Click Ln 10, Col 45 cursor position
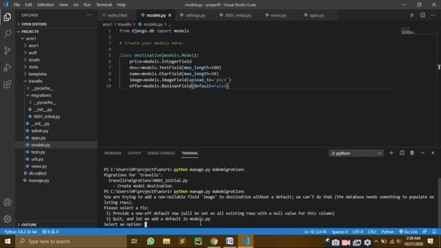 pos(316,231)
